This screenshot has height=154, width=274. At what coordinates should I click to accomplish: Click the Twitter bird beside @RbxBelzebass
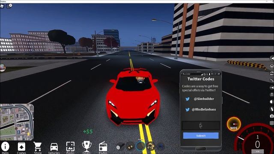tap(188, 110)
